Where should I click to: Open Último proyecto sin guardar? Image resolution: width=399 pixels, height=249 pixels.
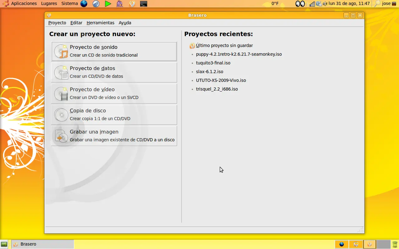(x=224, y=45)
